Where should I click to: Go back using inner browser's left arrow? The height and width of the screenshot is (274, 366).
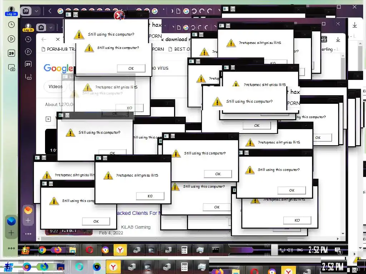click(x=44, y=39)
